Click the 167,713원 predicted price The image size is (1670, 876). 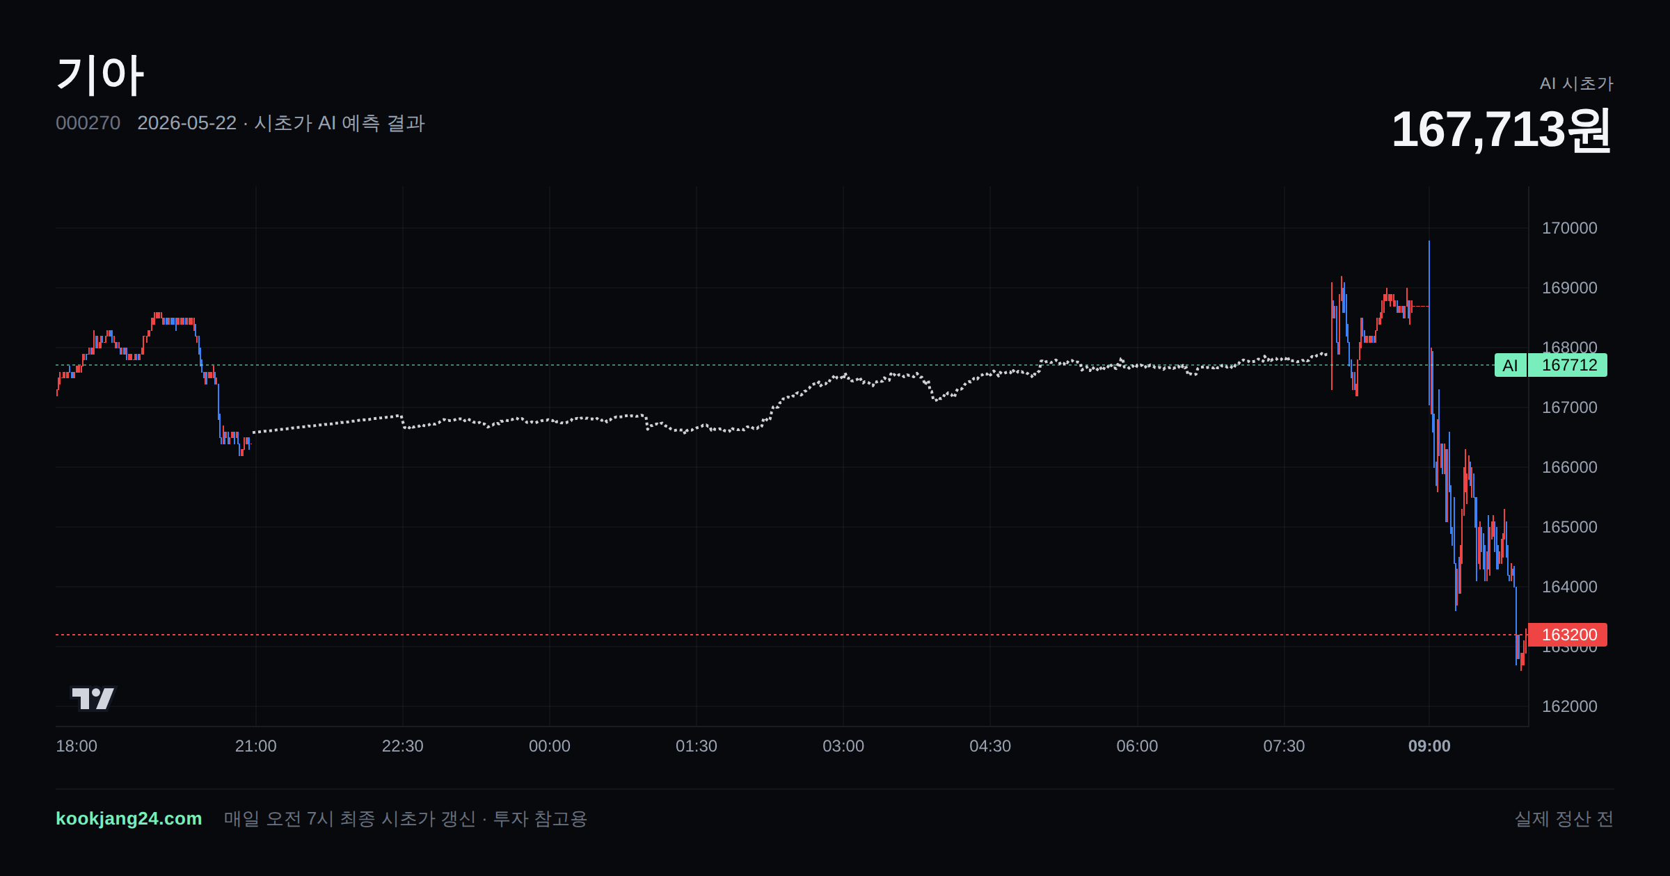click(1502, 129)
